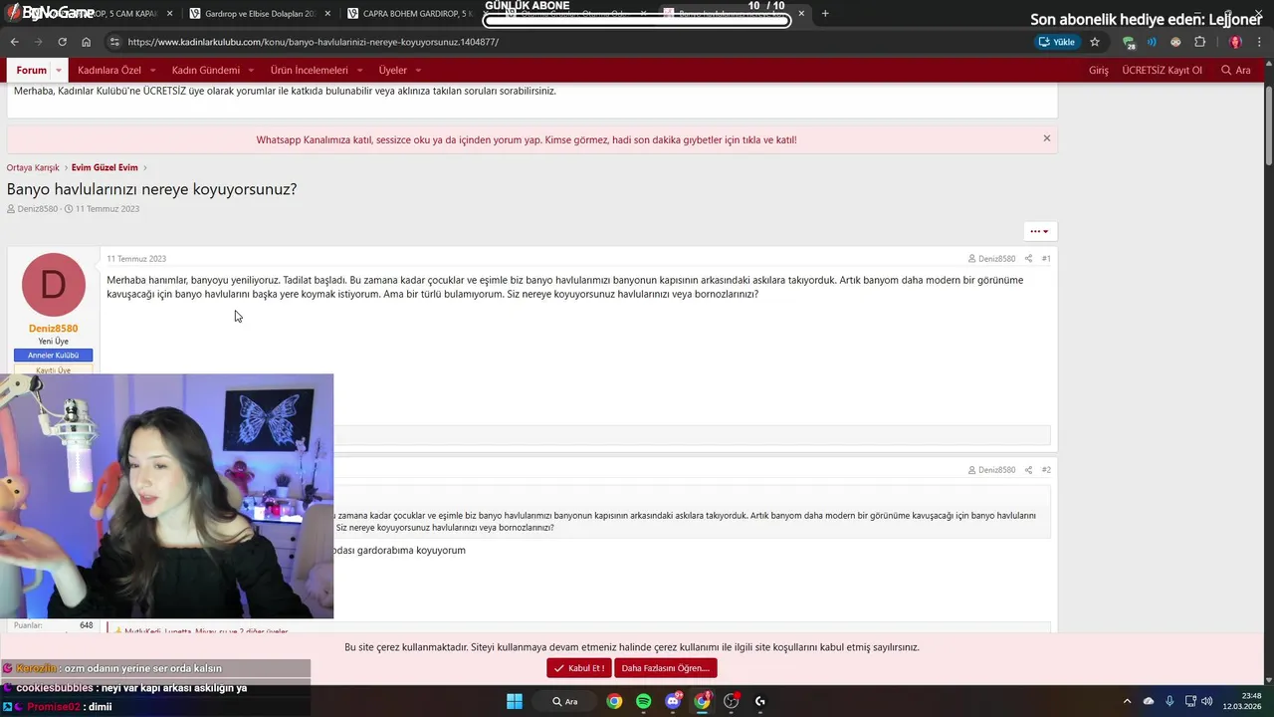1274x717 pixels.
Task: Accept cookies with Kabul Et! button
Action: [578, 668]
